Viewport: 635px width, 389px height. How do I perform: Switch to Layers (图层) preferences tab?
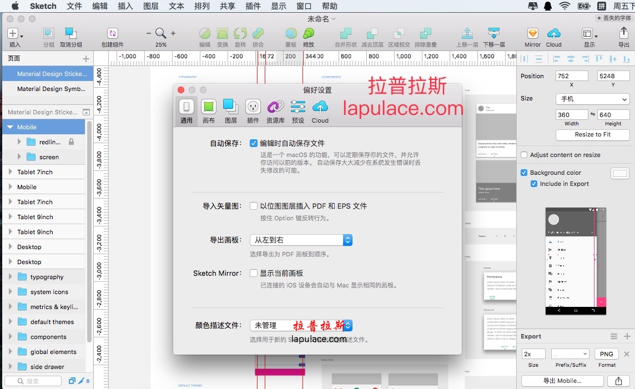coord(231,112)
